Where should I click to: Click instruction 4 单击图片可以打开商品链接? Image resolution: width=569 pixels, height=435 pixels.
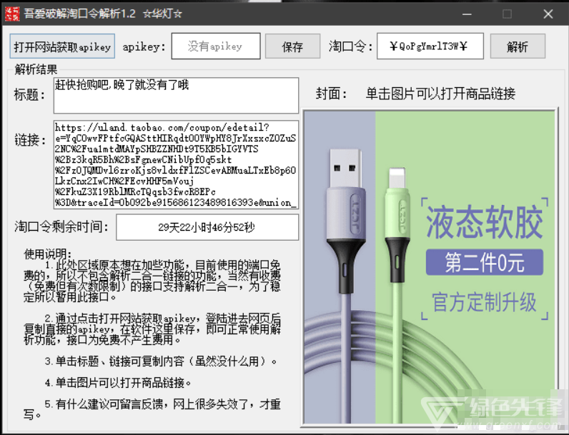click(x=118, y=382)
